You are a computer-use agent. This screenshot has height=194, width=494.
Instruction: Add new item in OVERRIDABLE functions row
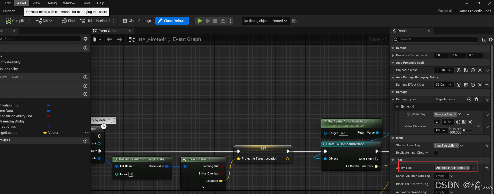click(x=85, y=77)
